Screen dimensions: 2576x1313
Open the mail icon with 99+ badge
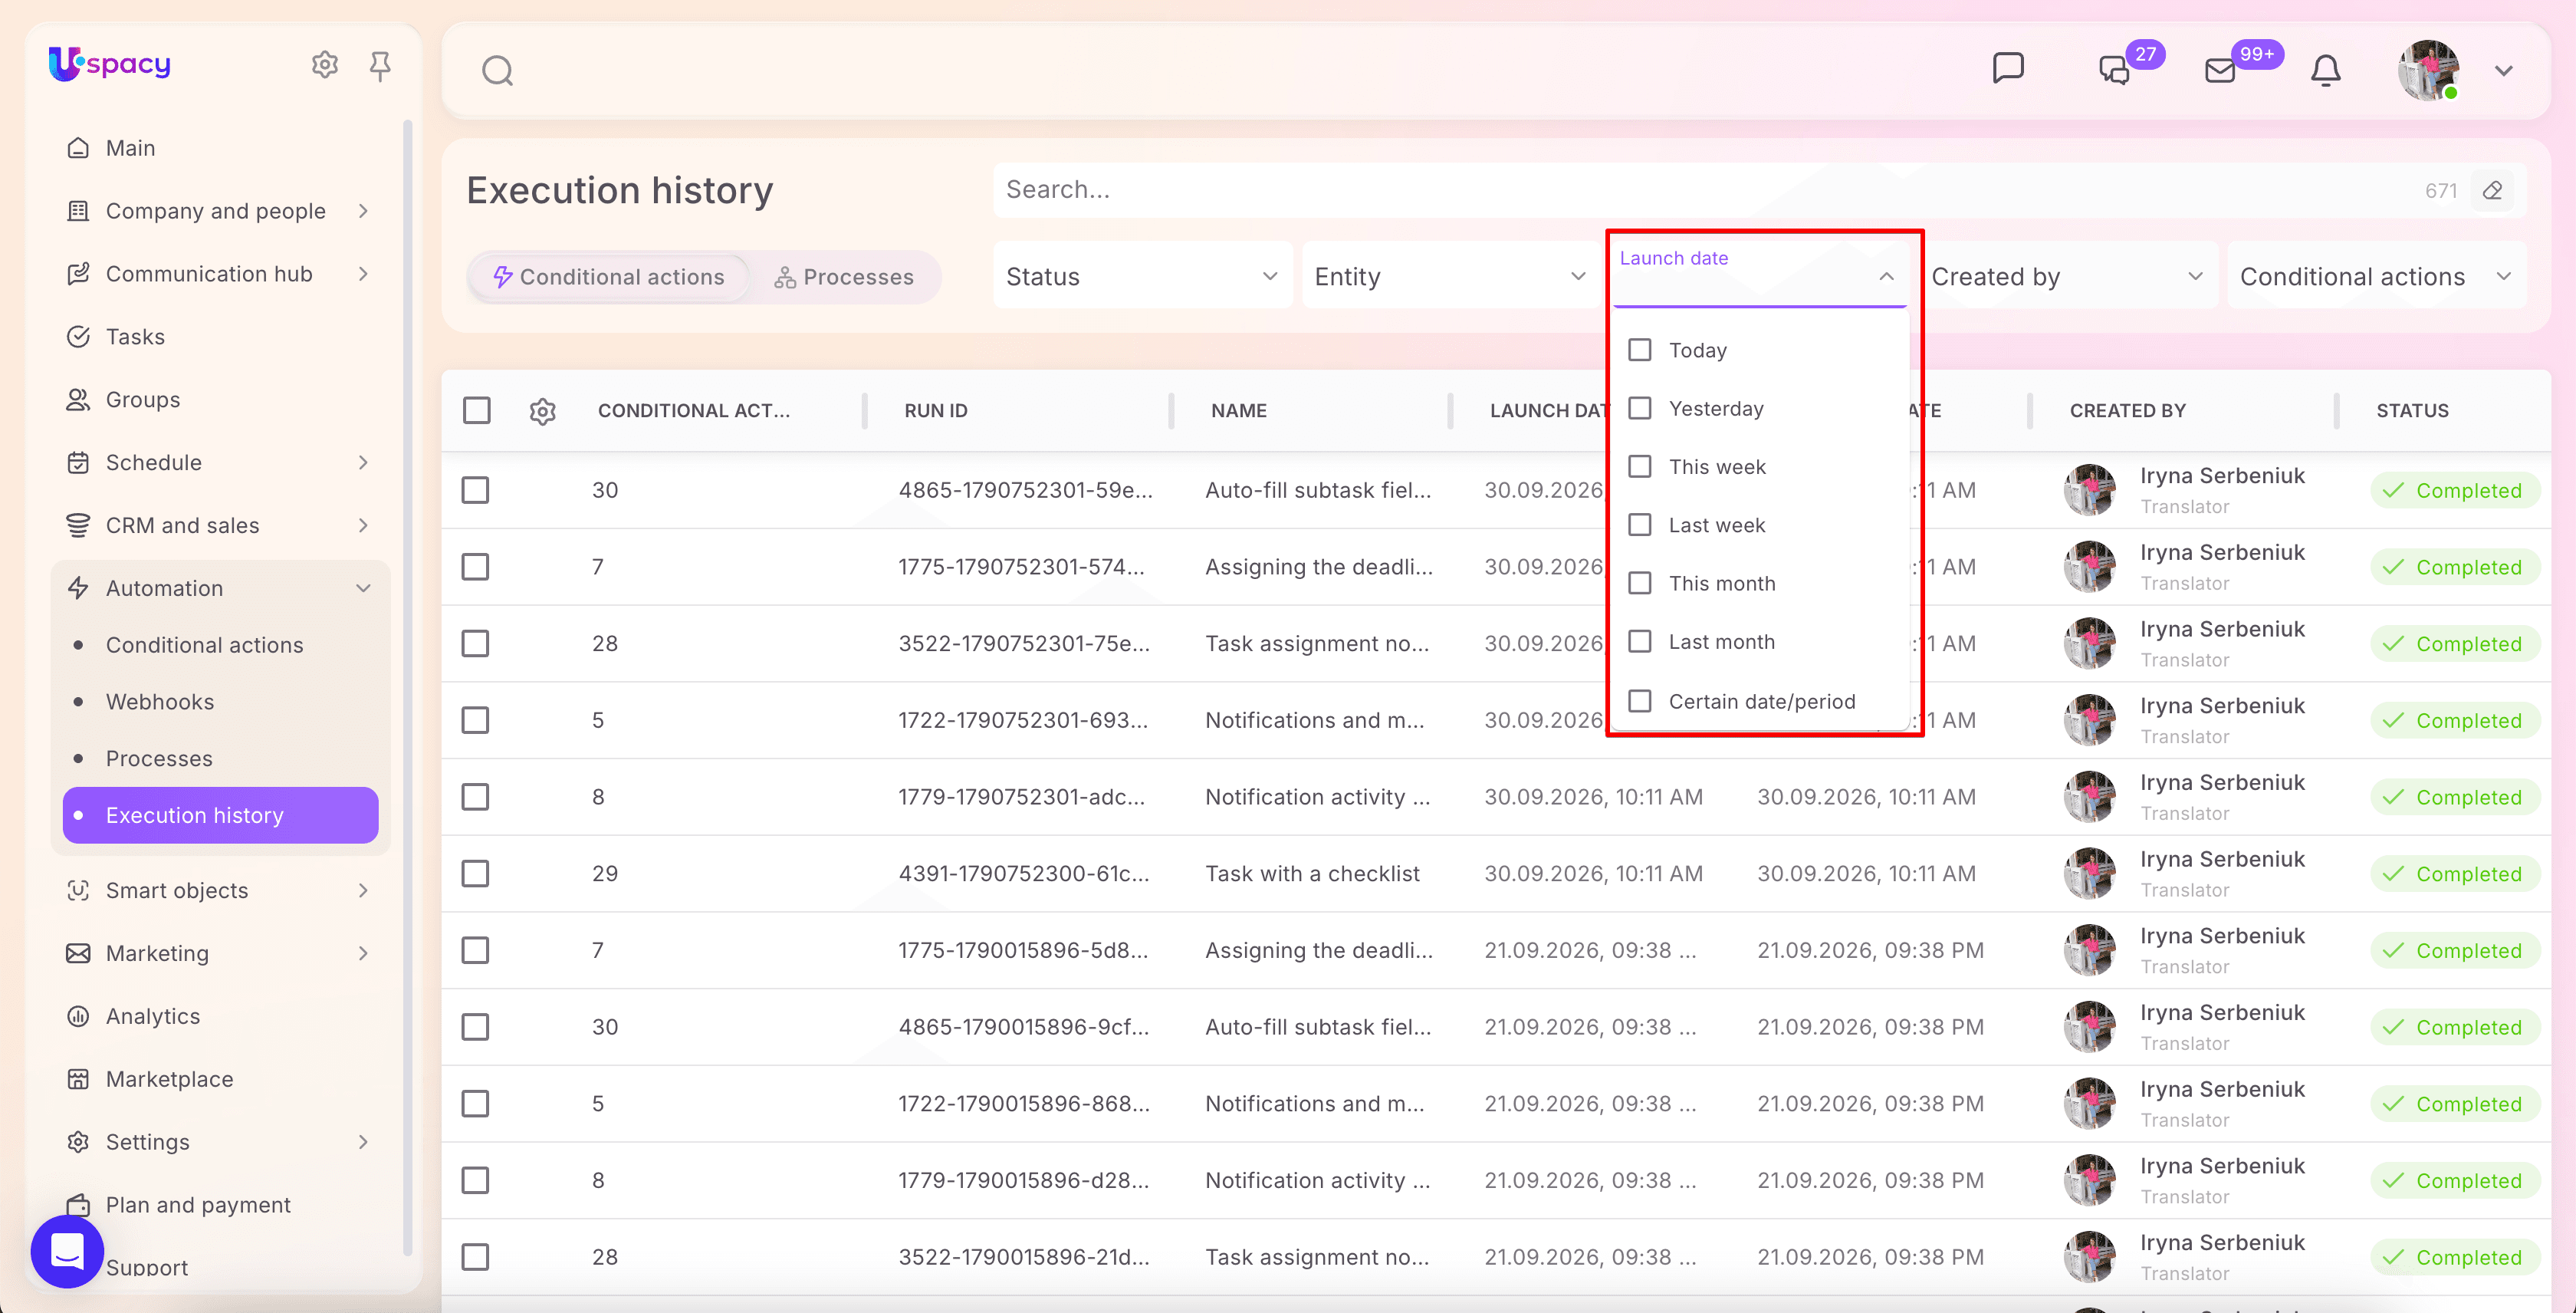coord(2219,70)
